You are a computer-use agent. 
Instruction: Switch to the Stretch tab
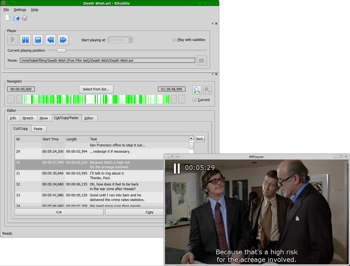(28, 118)
